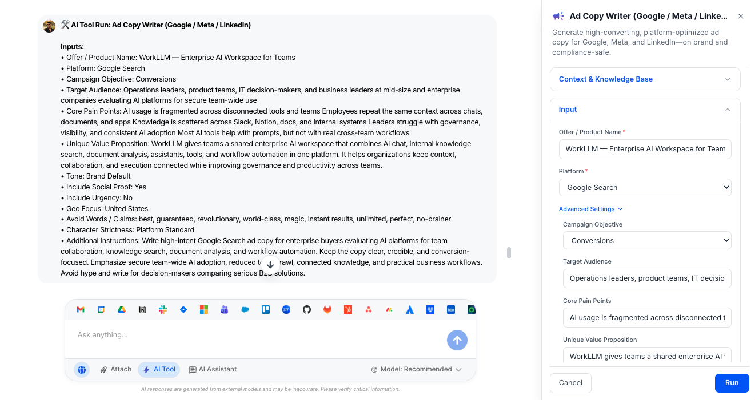Select the AI Tool mode
Image resolution: width=755 pixels, height=400 pixels.
159,369
